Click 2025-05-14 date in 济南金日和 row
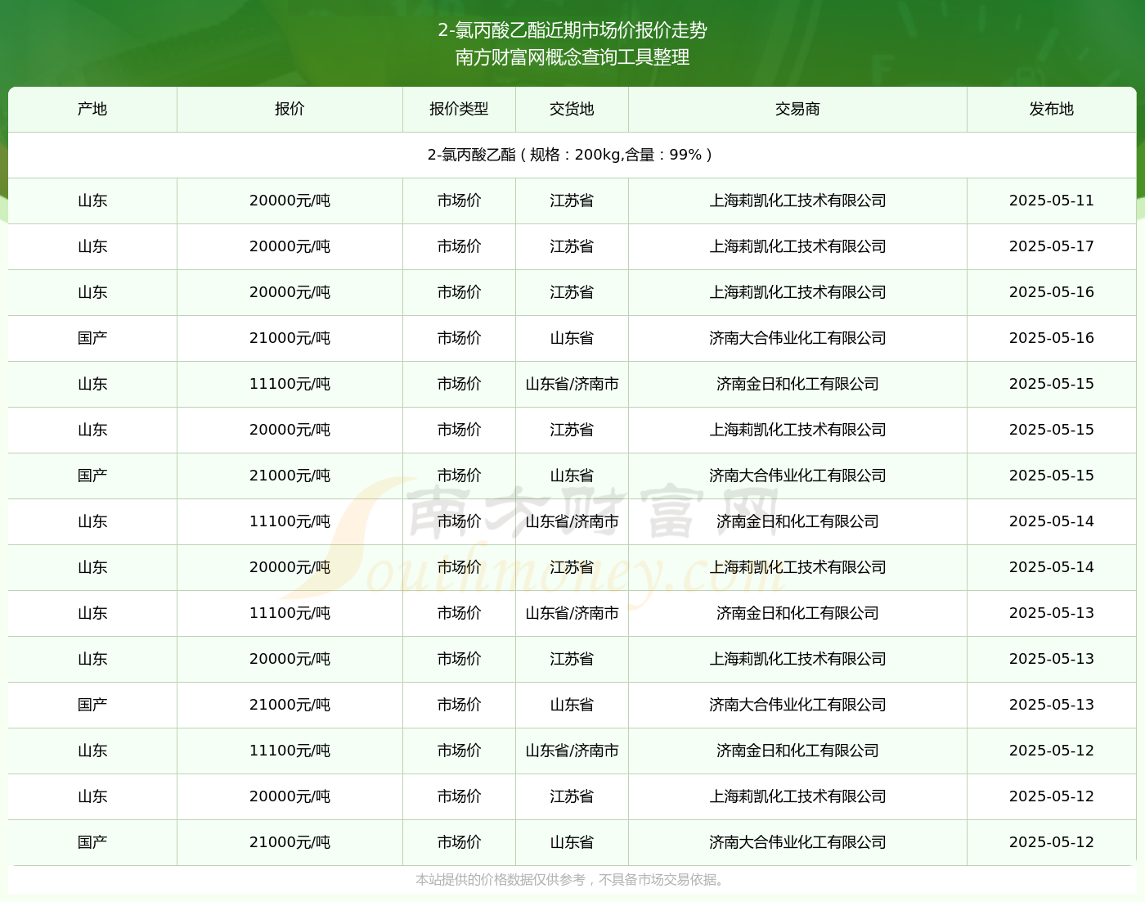 tap(1051, 521)
